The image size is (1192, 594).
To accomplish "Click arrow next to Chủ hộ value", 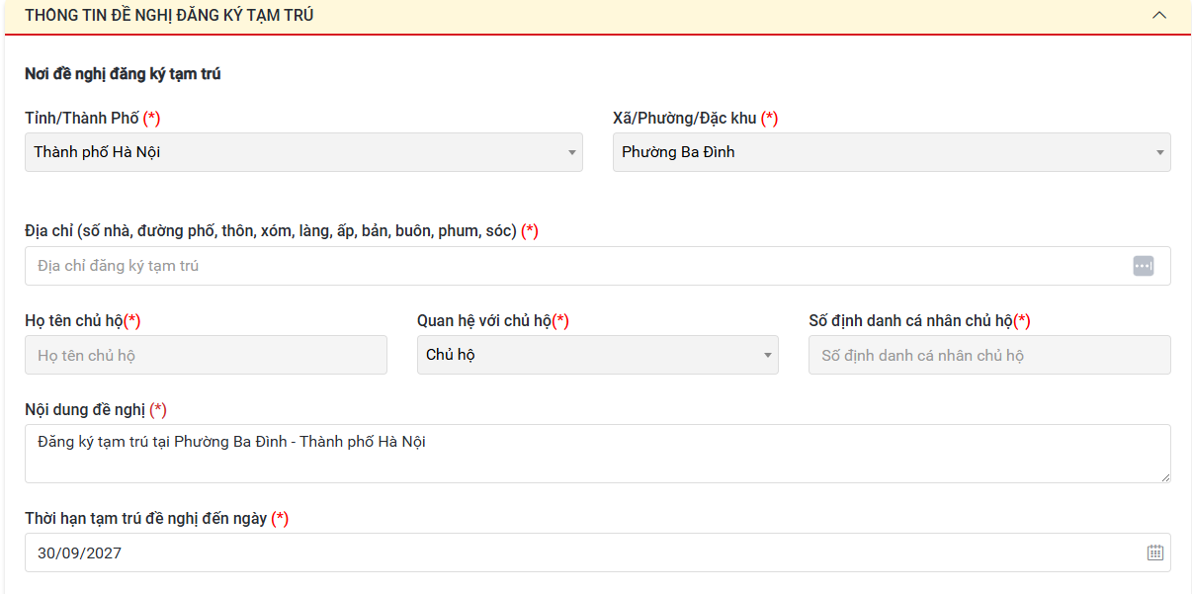I will [x=767, y=356].
